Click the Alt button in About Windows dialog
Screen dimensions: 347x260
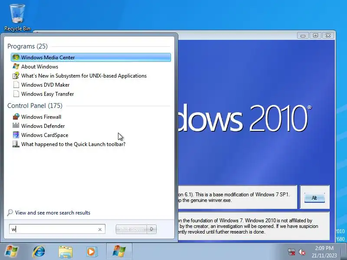pos(314,198)
